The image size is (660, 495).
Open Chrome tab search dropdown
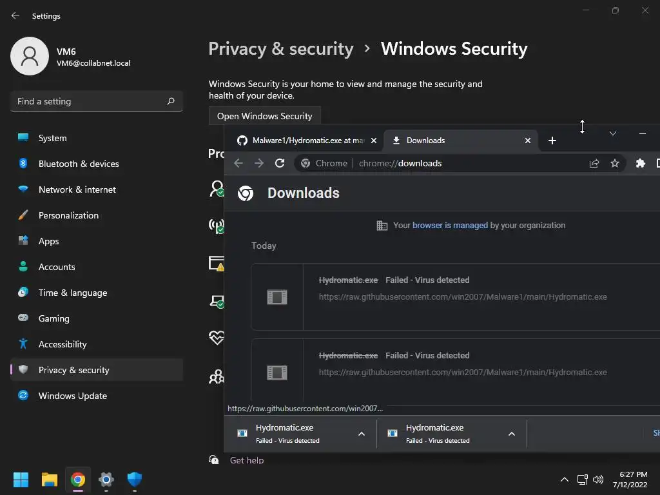click(x=613, y=133)
